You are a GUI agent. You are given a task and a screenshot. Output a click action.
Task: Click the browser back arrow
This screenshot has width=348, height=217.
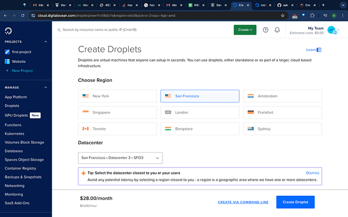[5, 15]
